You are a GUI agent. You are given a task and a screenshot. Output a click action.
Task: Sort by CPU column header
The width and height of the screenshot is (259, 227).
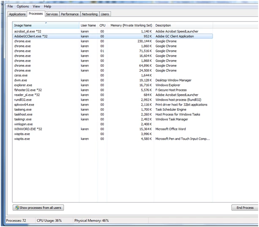pos(102,25)
